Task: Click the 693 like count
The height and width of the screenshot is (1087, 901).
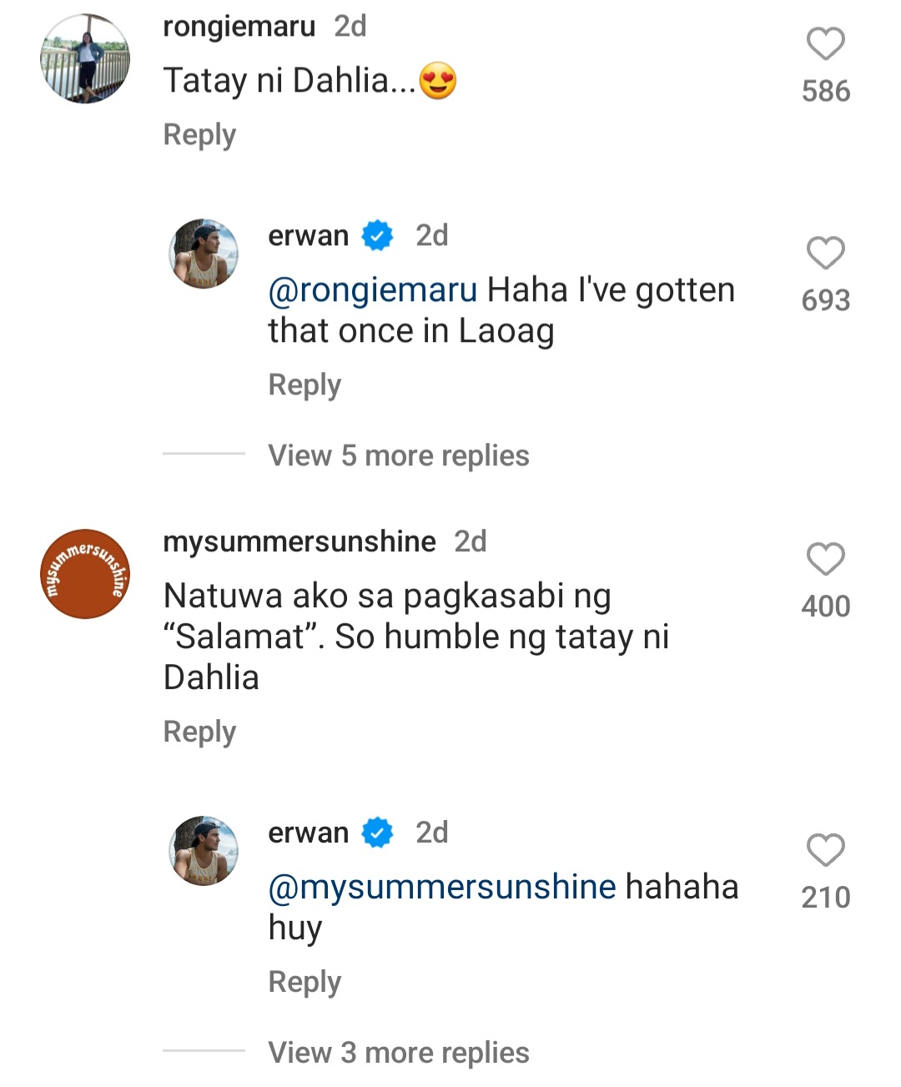Action: [825, 300]
